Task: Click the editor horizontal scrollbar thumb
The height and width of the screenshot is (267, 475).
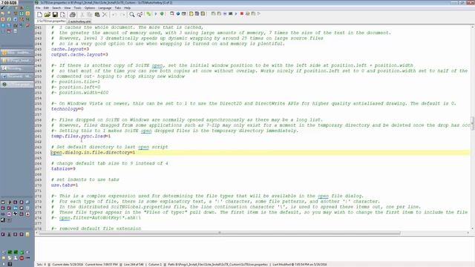Action: pyautogui.click(x=220, y=233)
